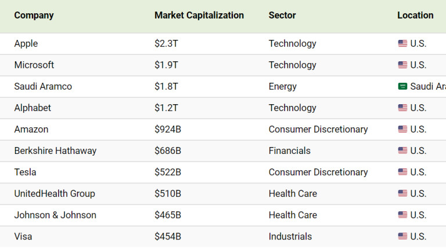The width and height of the screenshot is (446, 250).
Task: Click the U.S. flag in Visa's row
Action: (402, 236)
